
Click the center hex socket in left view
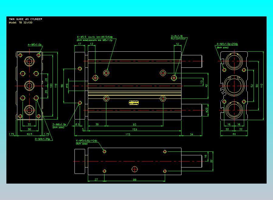[29, 86]
